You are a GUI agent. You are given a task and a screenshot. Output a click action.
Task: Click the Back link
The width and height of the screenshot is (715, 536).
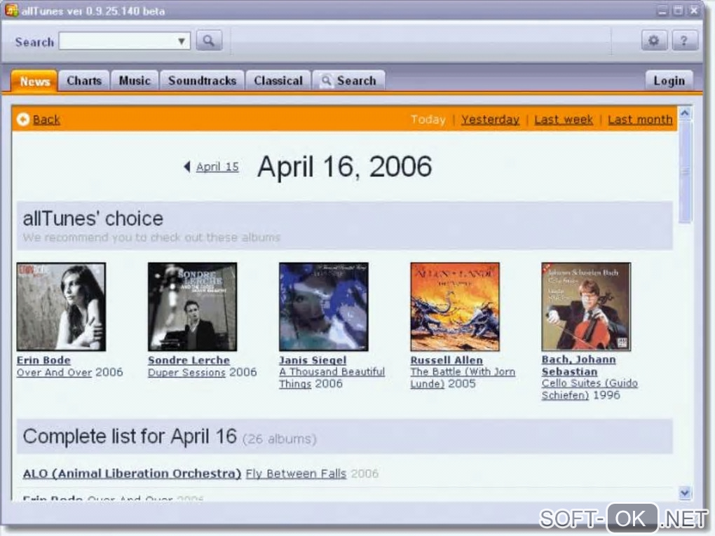tap(46, 119)
